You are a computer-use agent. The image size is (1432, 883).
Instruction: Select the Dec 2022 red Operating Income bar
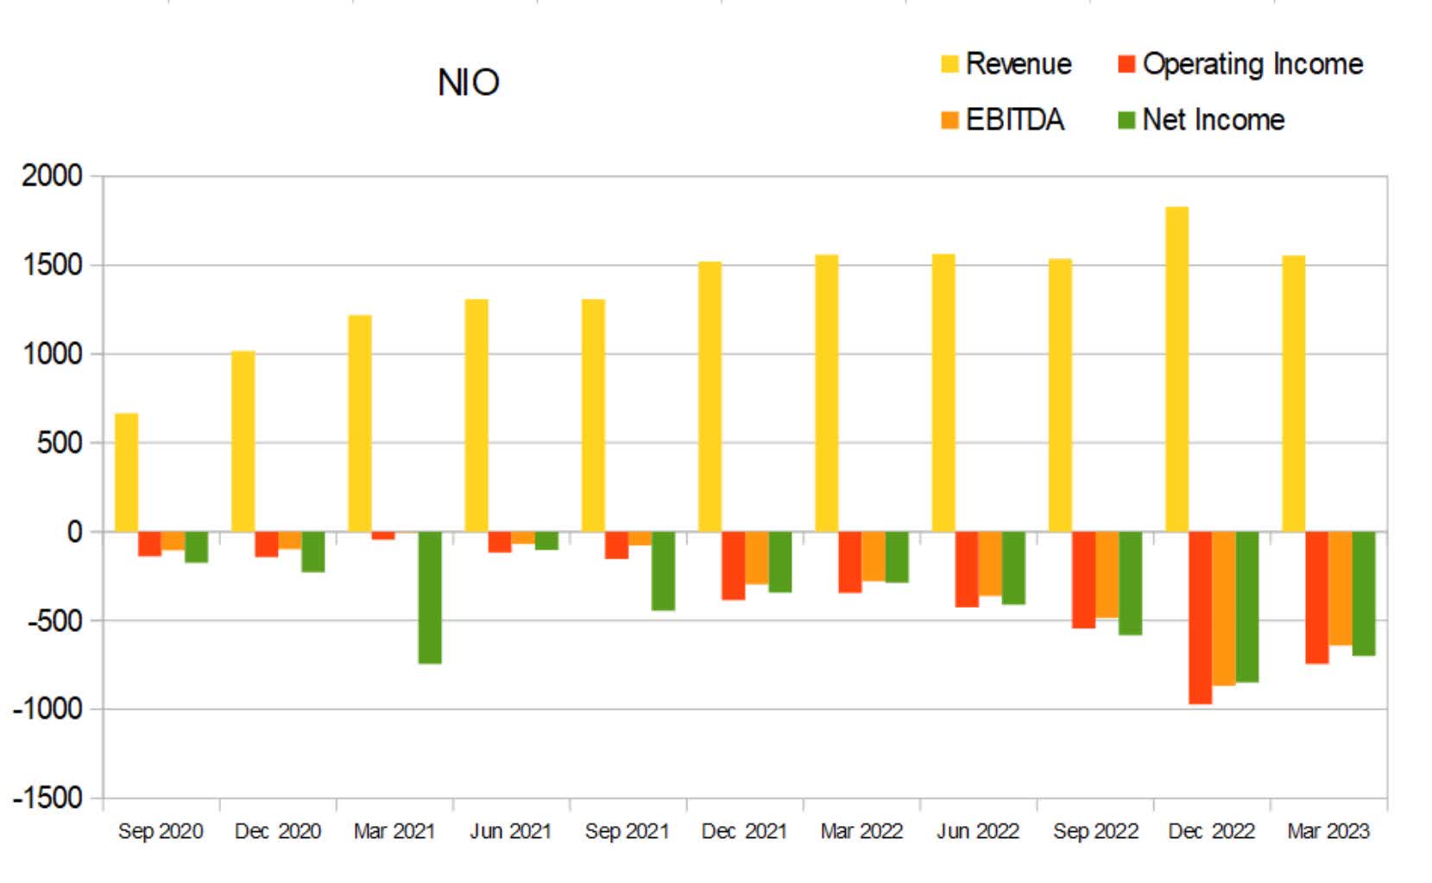coord(1201,618)
